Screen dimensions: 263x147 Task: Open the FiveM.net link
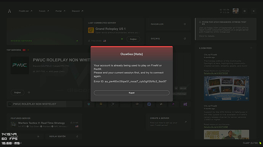tap(25, 11)
